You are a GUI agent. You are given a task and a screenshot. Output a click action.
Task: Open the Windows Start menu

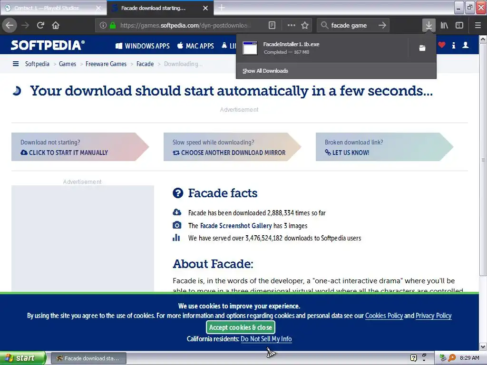coord(23,358)
